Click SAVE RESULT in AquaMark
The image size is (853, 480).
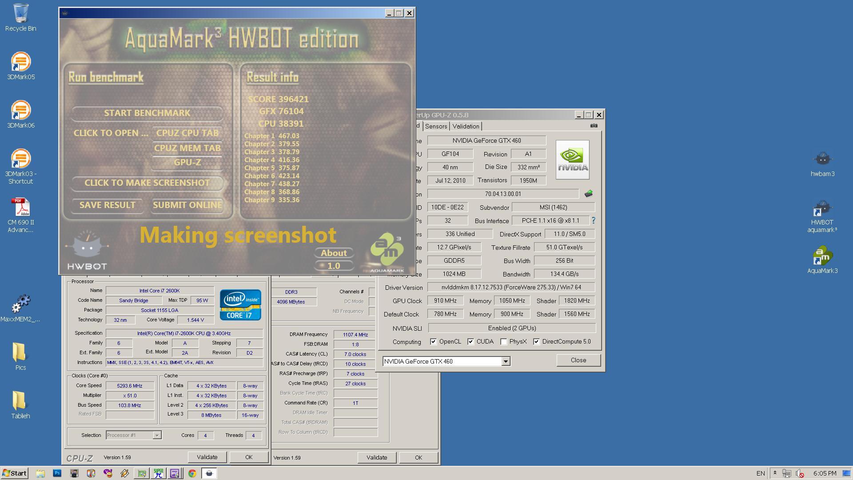point(107,205)
